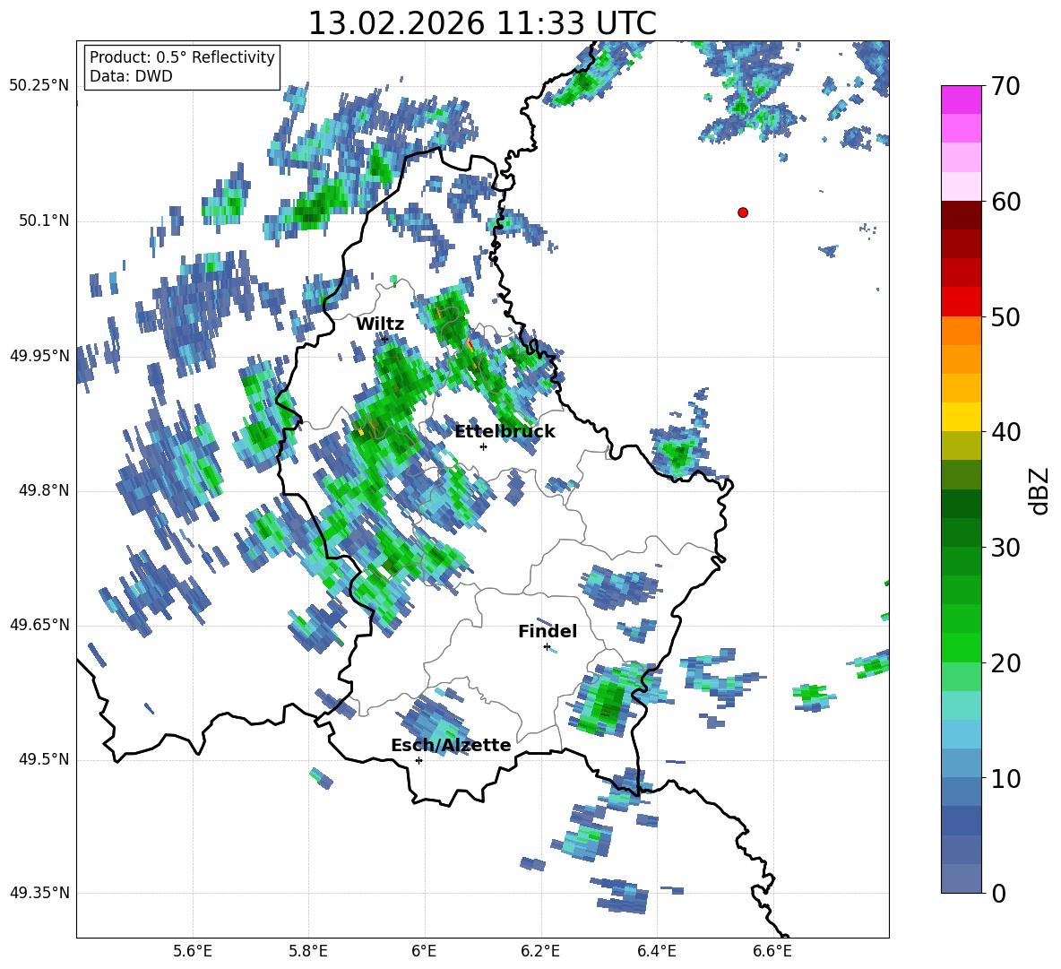
Task: Click the Esch/Alzette city label
Action: tap(451, 745)
